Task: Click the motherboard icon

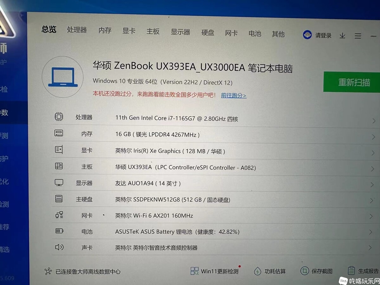Action: pos(59,166)
